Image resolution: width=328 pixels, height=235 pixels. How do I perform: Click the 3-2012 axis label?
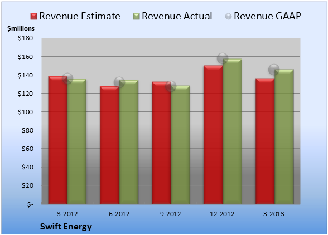67,214
